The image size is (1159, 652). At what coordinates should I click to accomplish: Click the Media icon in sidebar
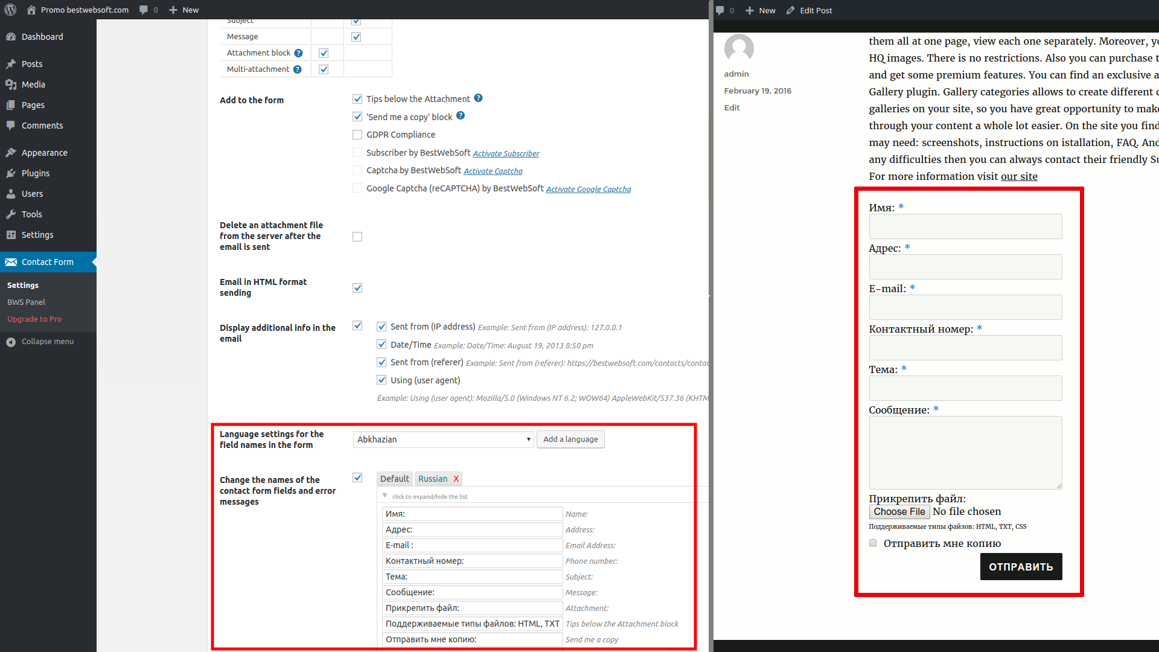pos(11,85)
